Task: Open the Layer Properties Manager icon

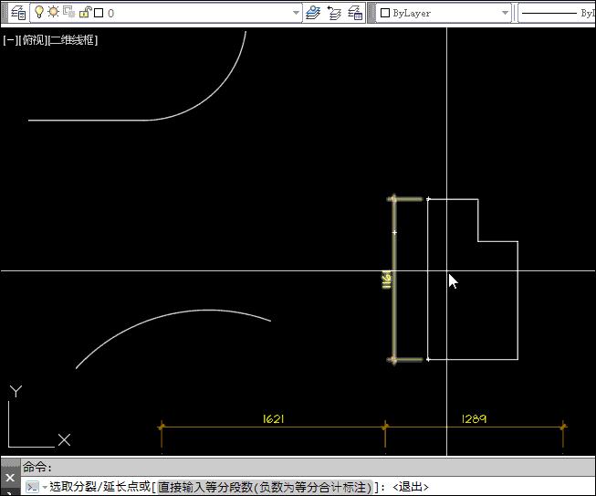Action: click(18, 13)
